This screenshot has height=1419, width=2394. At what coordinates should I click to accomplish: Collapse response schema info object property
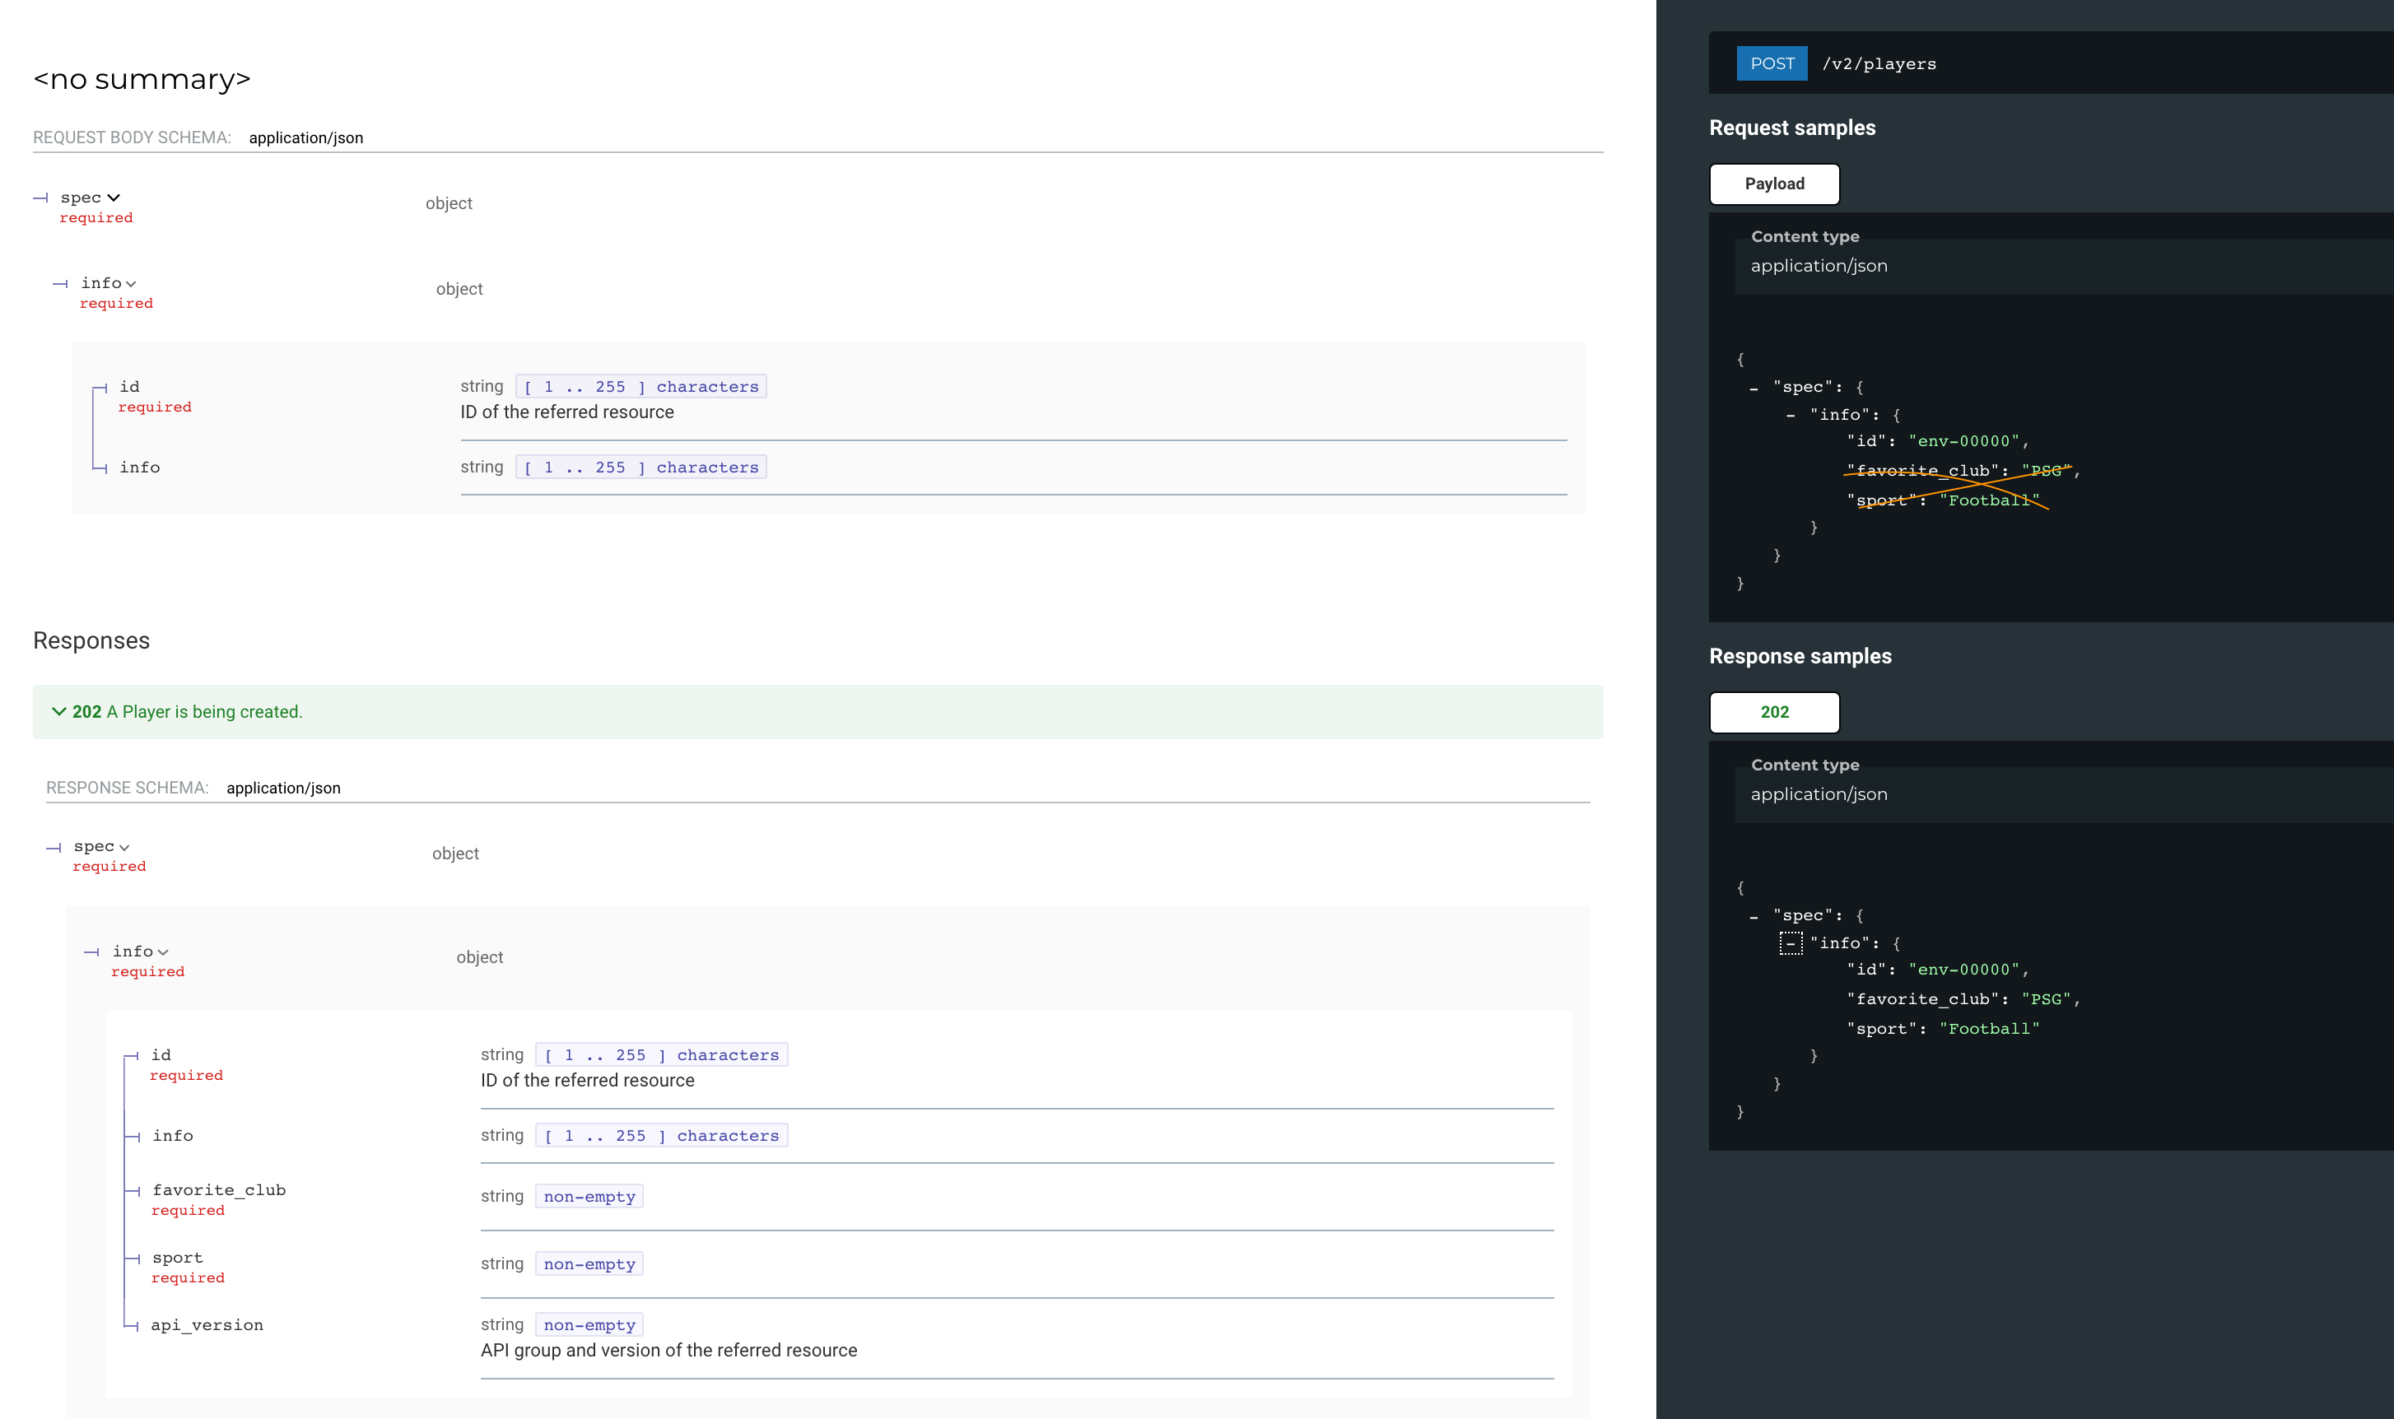point(140,952)
